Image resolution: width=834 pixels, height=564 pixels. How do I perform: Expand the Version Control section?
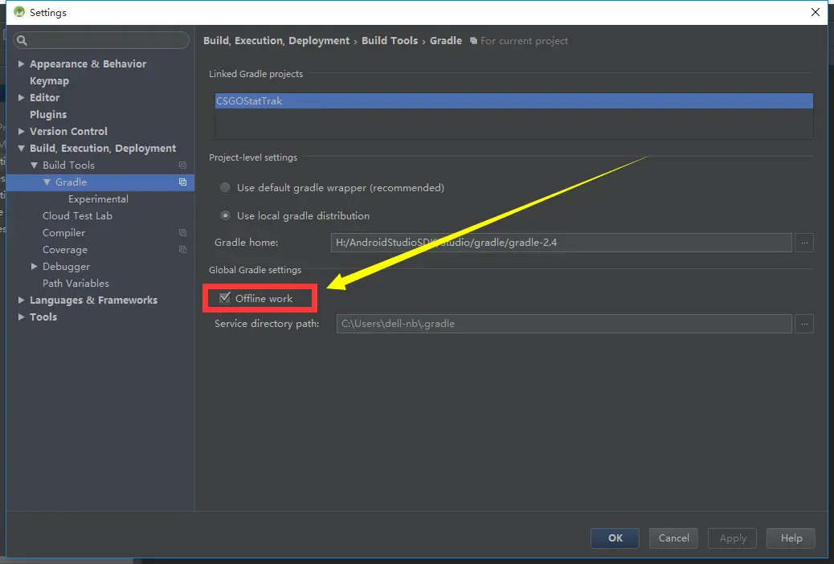[21, 132]
